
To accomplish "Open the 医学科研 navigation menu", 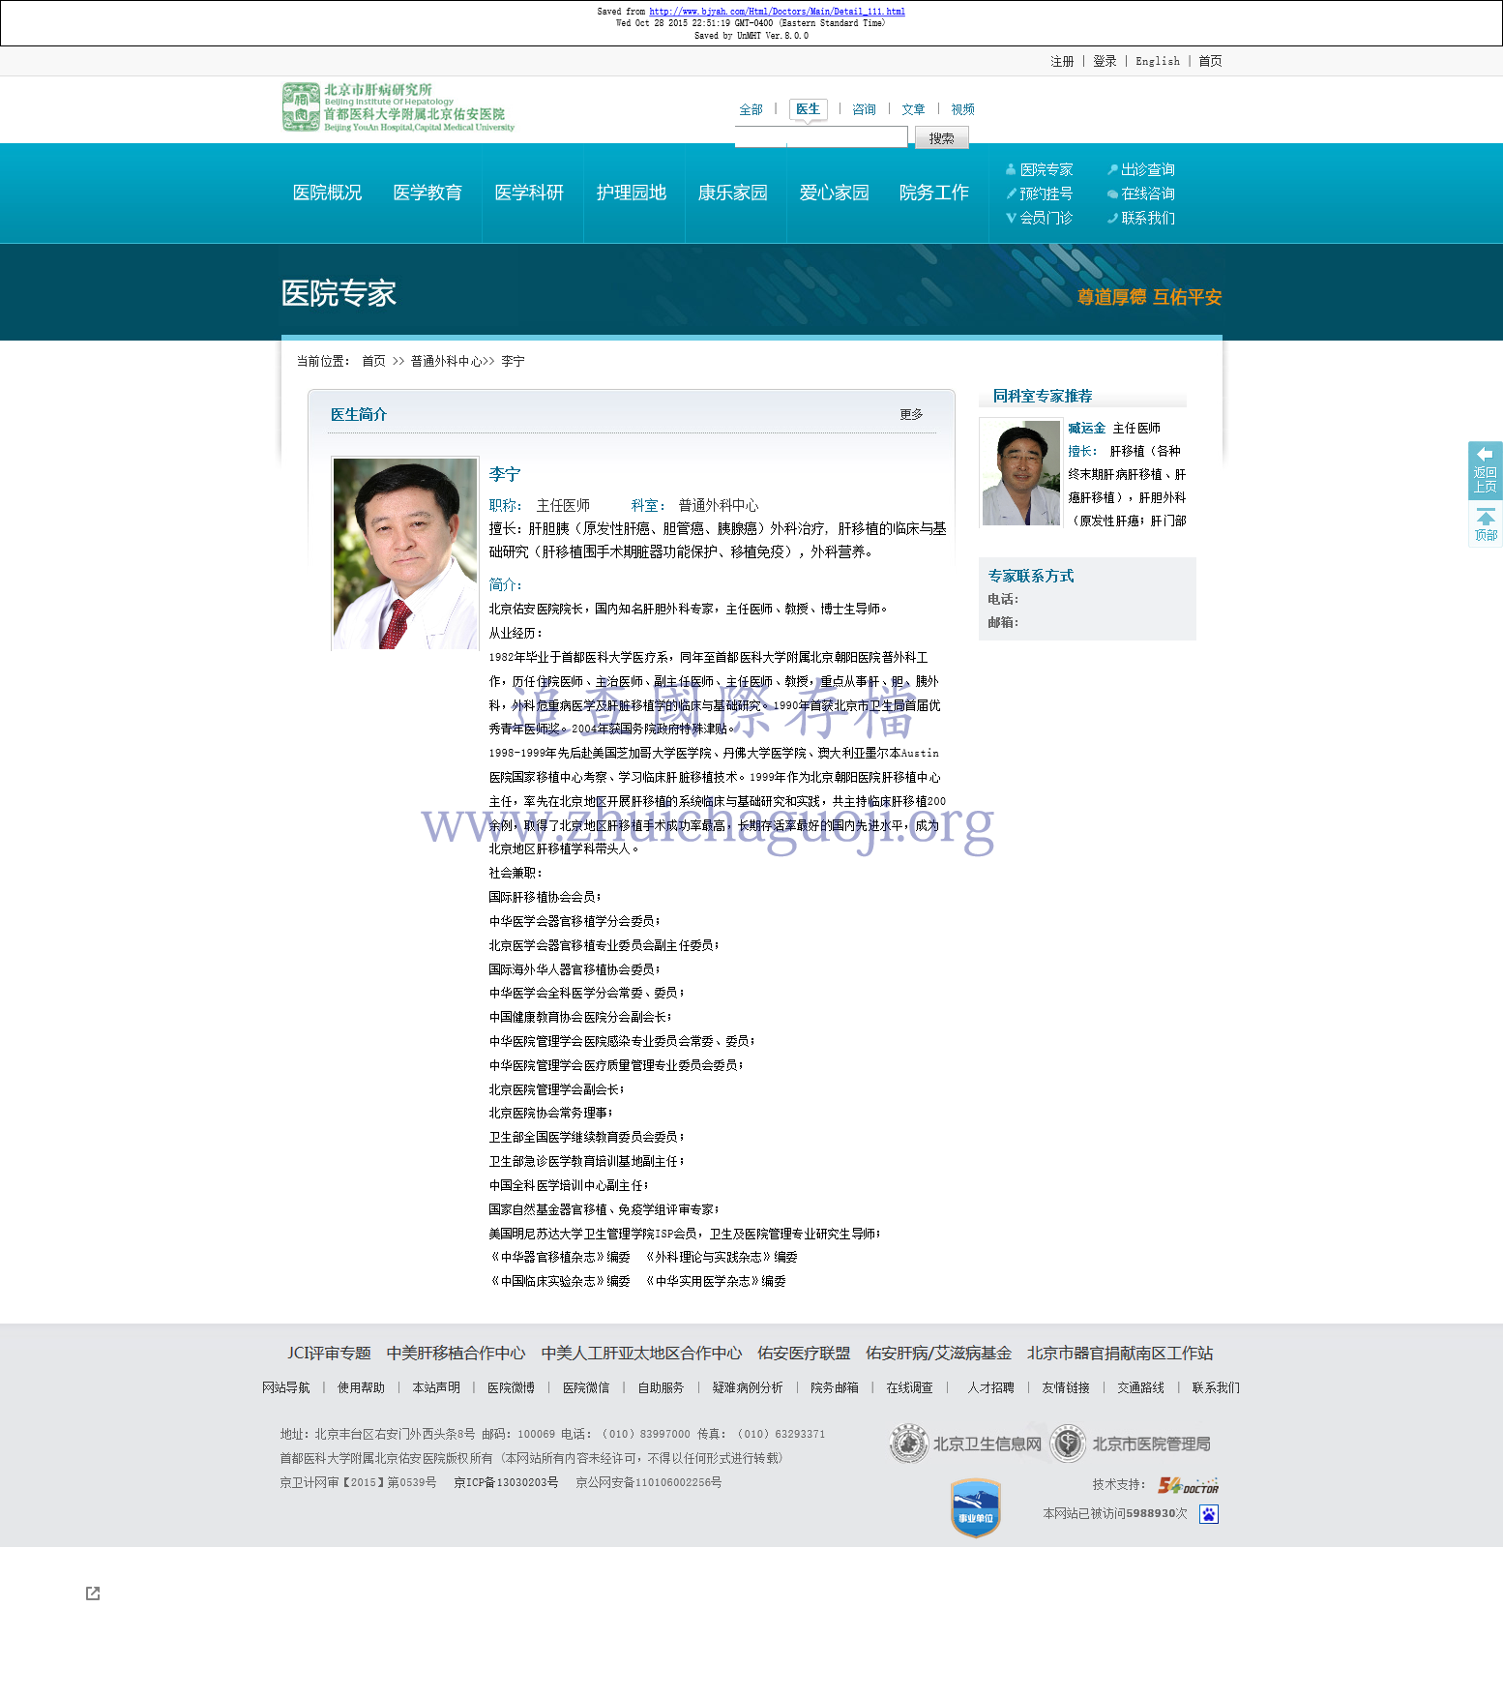I will (x=529, y=193).
